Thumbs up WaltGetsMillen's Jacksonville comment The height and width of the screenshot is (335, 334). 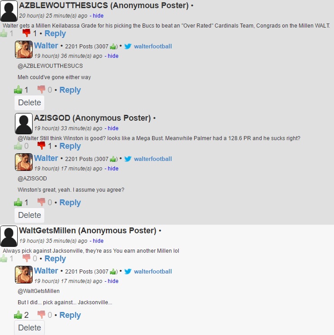point(4,259)
